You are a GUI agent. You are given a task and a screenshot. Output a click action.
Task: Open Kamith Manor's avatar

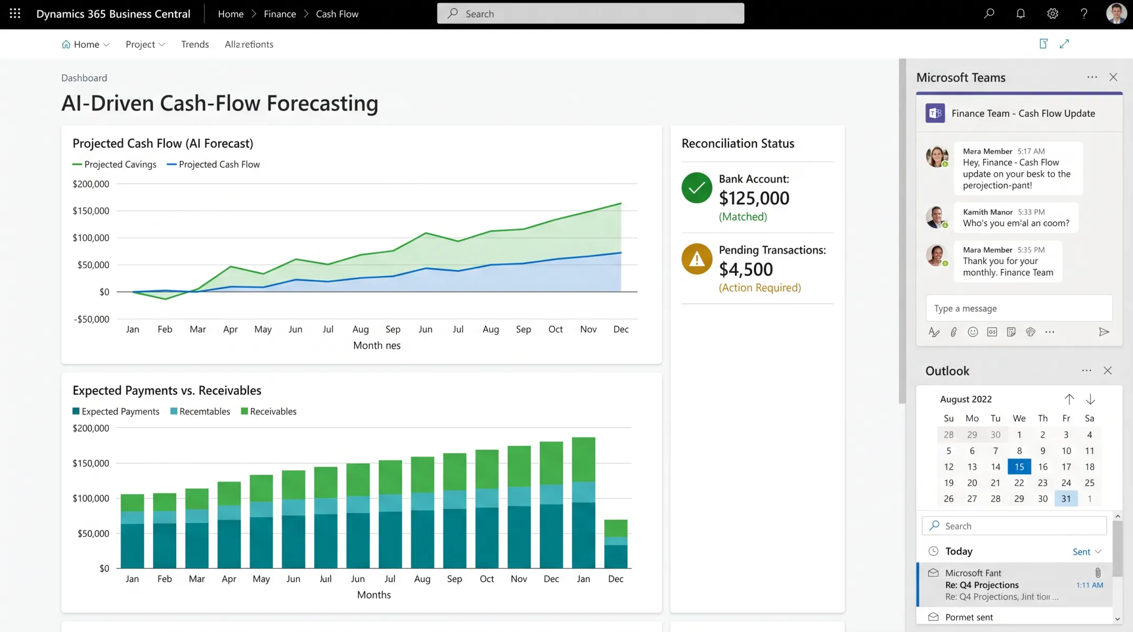click(936, 217)
